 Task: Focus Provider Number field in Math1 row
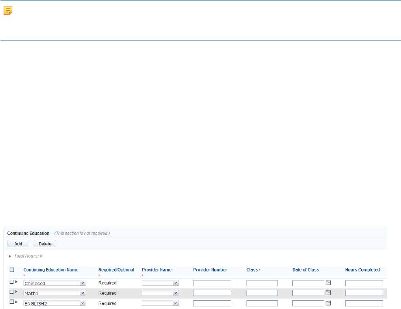[x=212, y=293]
